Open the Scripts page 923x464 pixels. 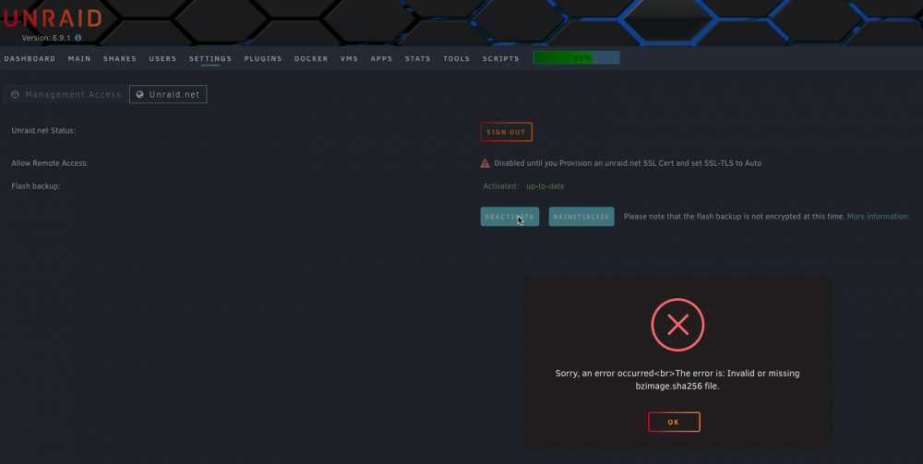[501, 59]
